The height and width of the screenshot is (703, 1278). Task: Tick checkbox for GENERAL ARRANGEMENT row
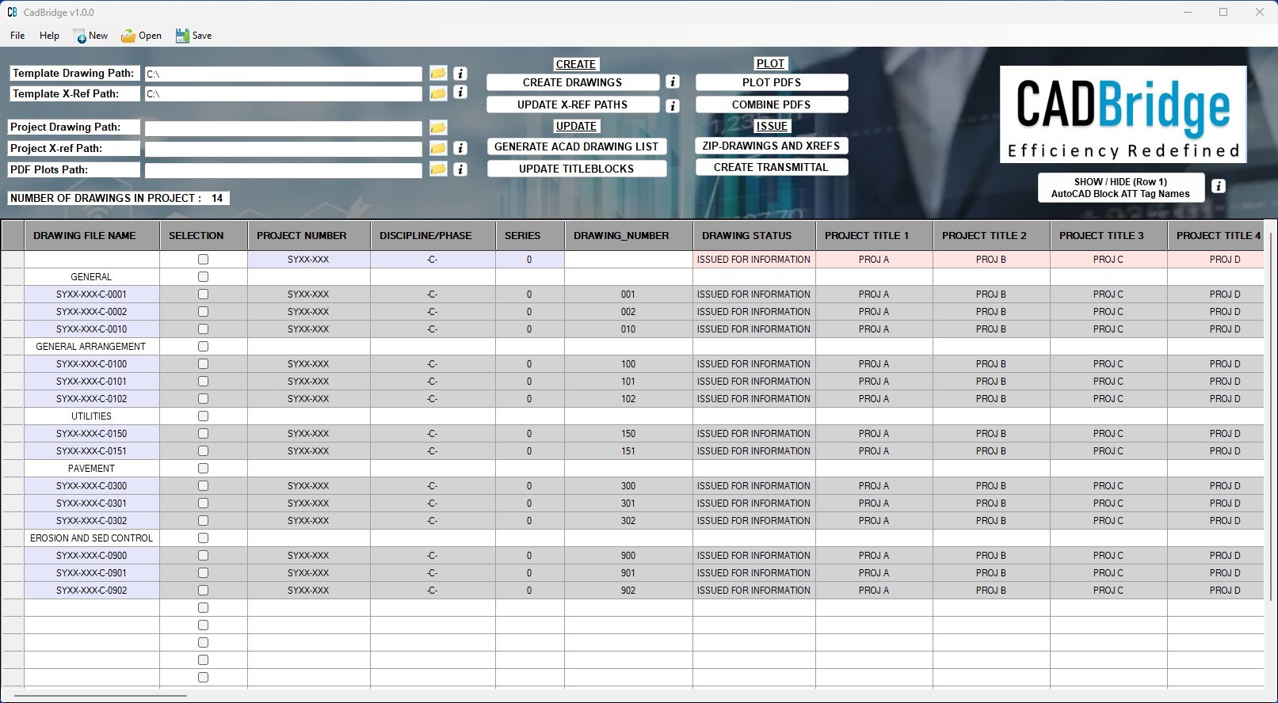pos(203,347)
